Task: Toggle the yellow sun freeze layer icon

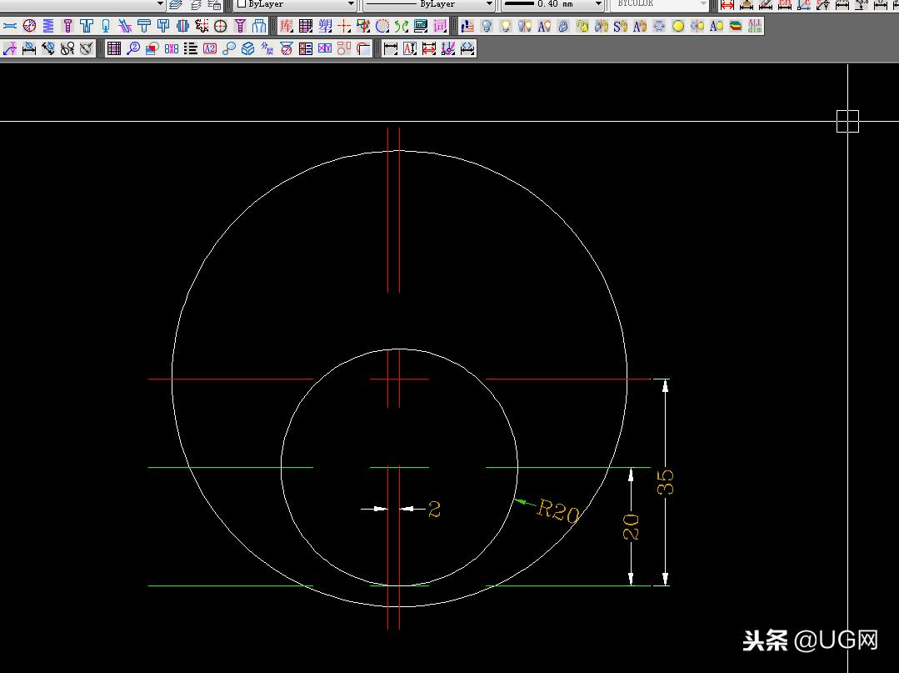Action: [x=678, y=26]
